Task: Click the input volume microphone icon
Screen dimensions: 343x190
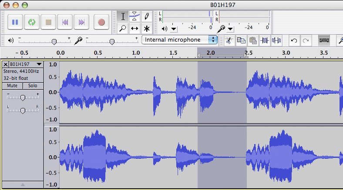Action: 78,40
